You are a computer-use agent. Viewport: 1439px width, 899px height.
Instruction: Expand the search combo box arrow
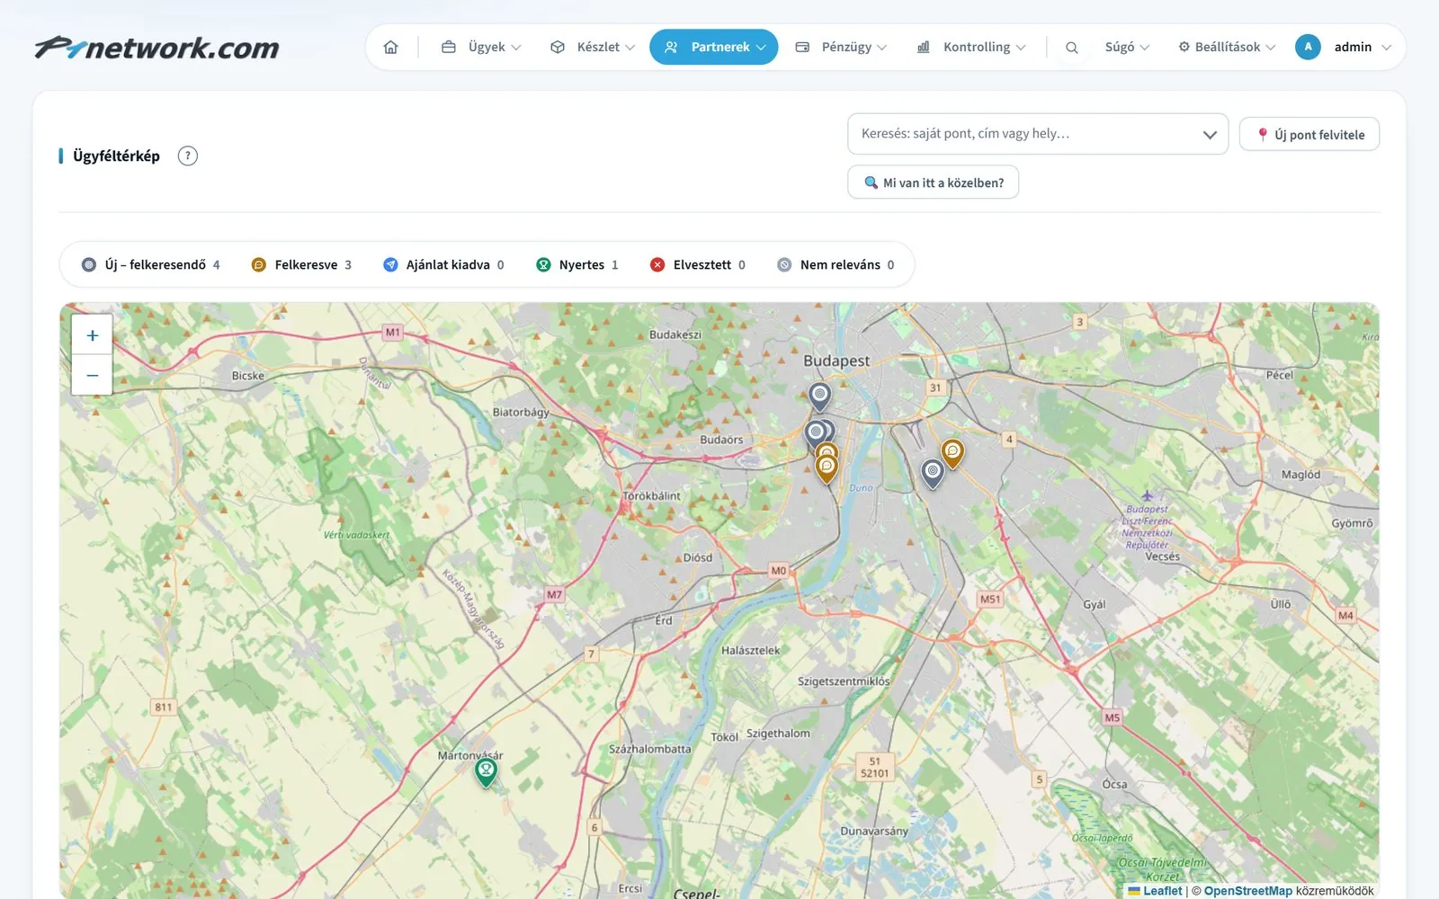tap(1210, 135)
